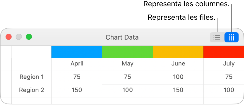Click the July column header
Viewport: 245px width, 105px height.
(228, 64)
